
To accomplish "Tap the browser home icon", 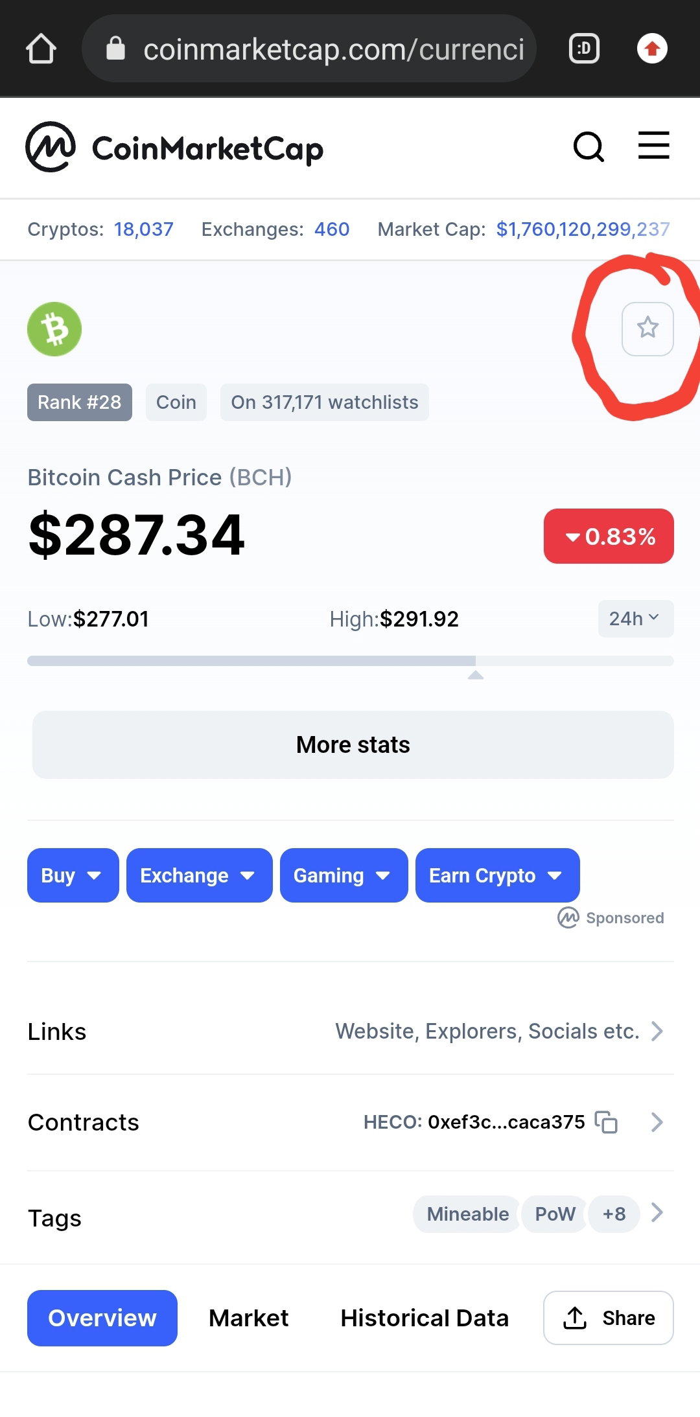I will point(41,49).
